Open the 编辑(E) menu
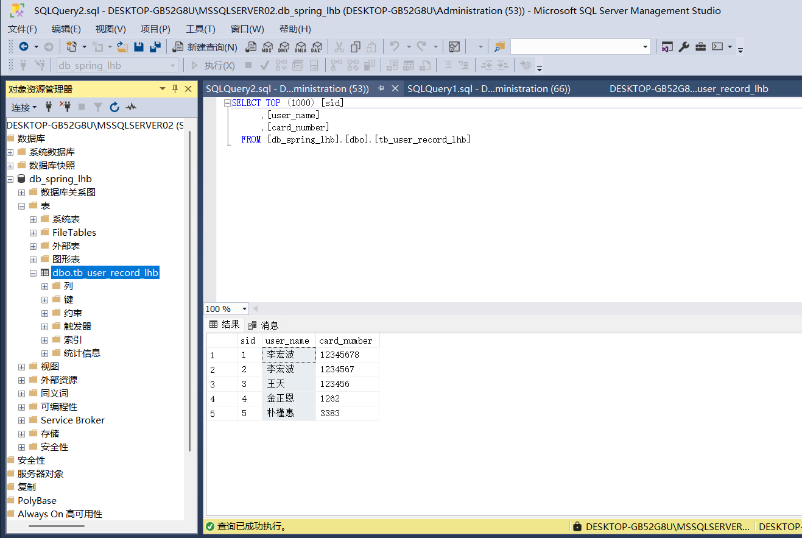 (x=66, y=29)
